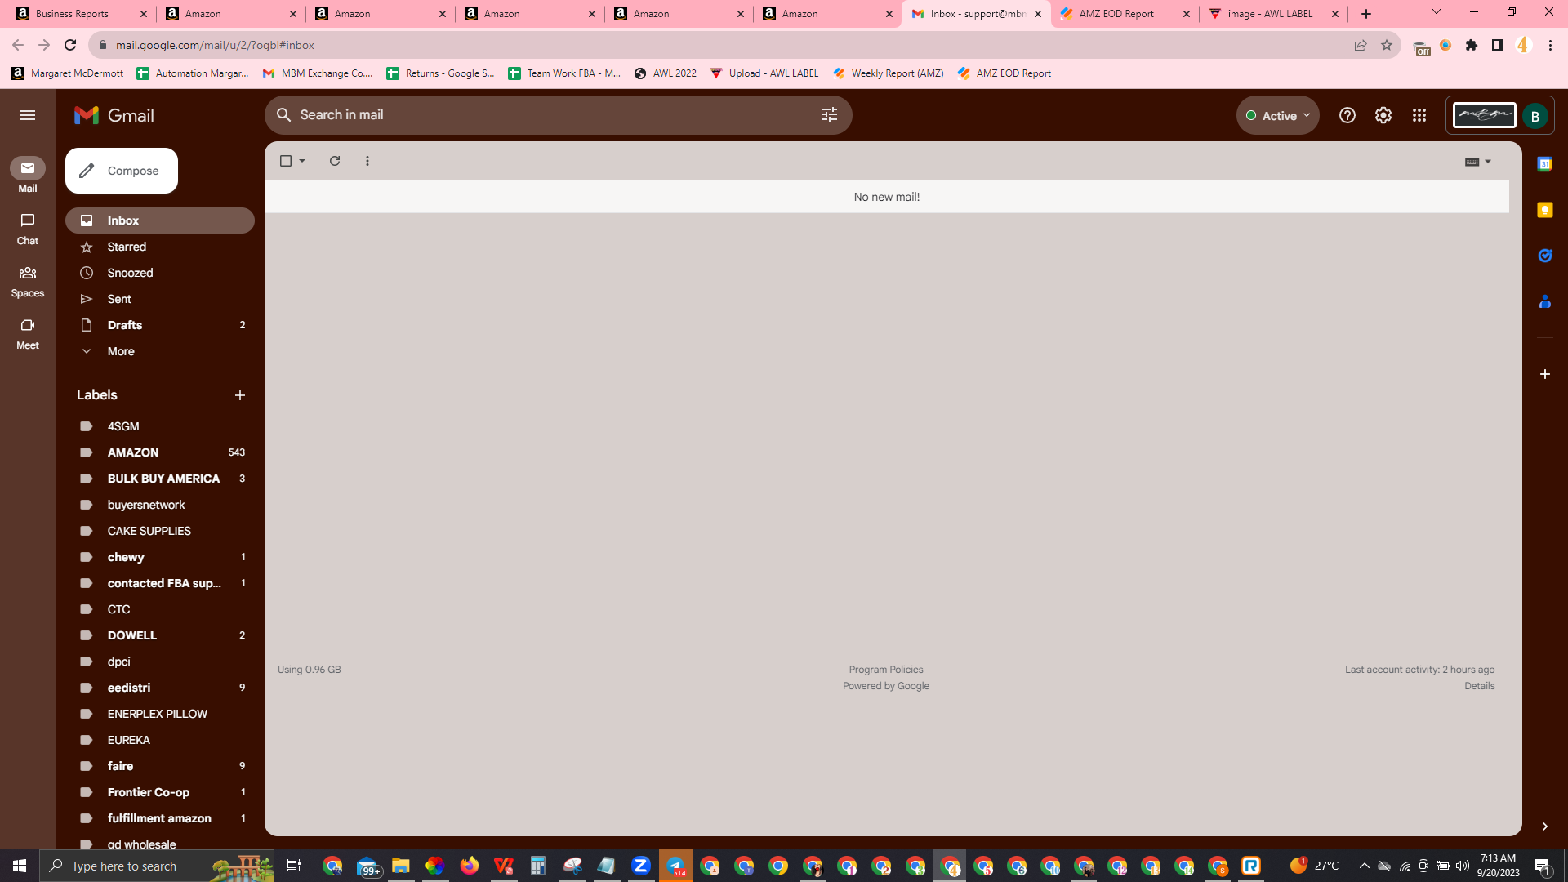Open Program Policies link
This screenshot has width=1568, height=882.
pyautogui.click(x=886, y=670)
